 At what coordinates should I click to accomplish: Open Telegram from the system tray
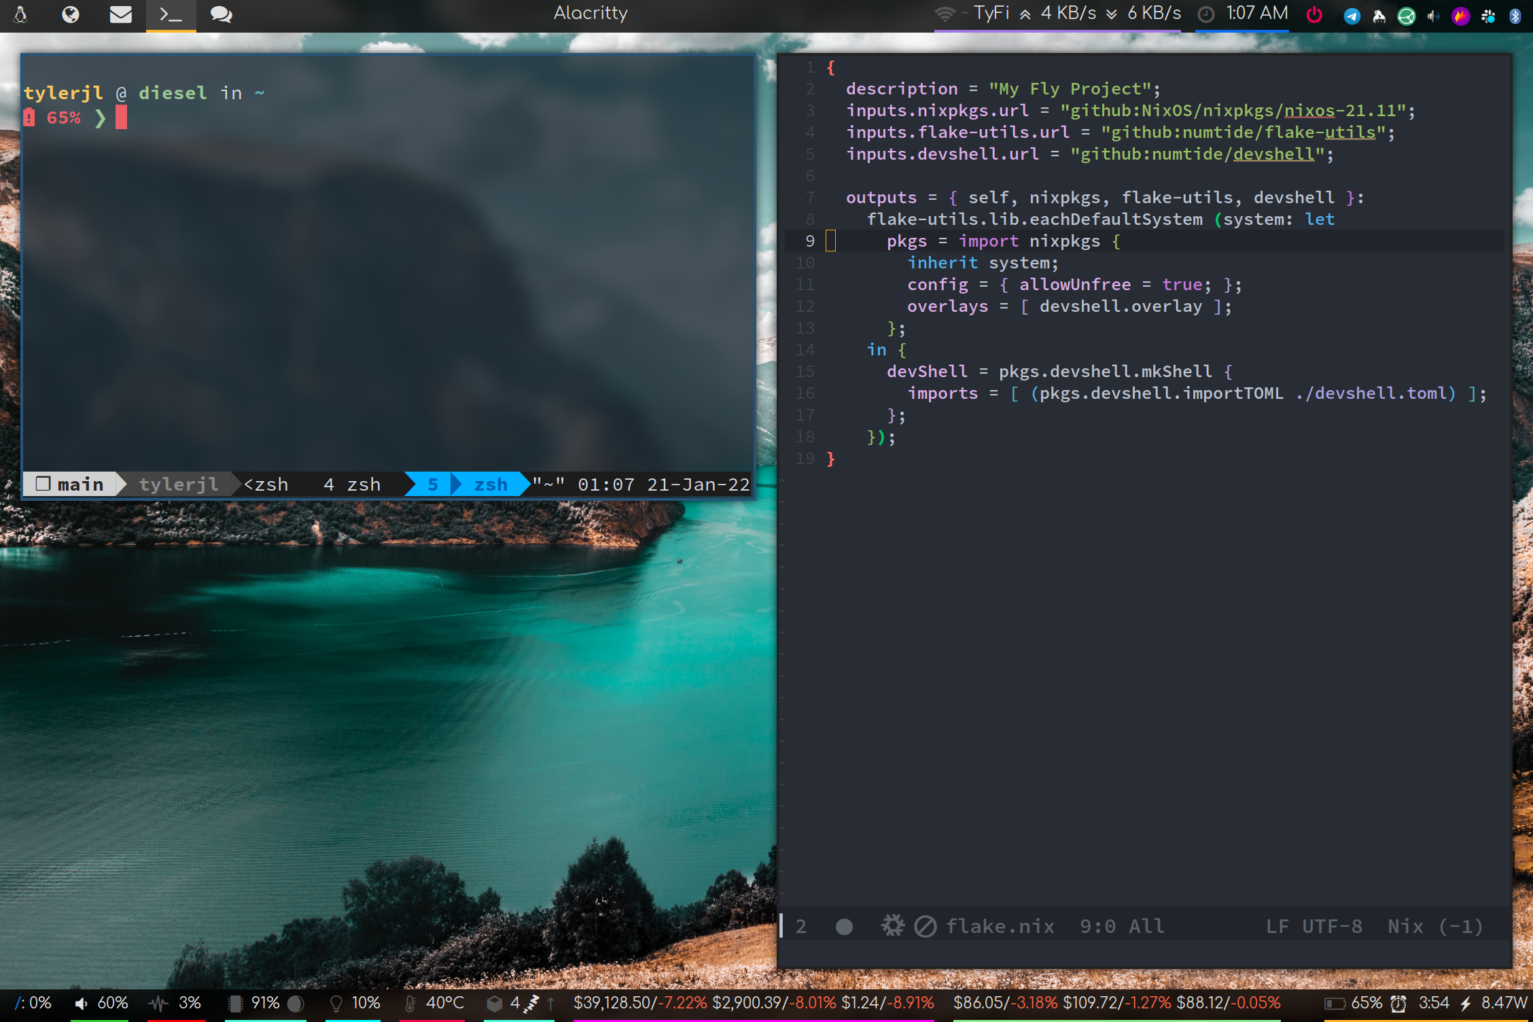click(1352, 16)
